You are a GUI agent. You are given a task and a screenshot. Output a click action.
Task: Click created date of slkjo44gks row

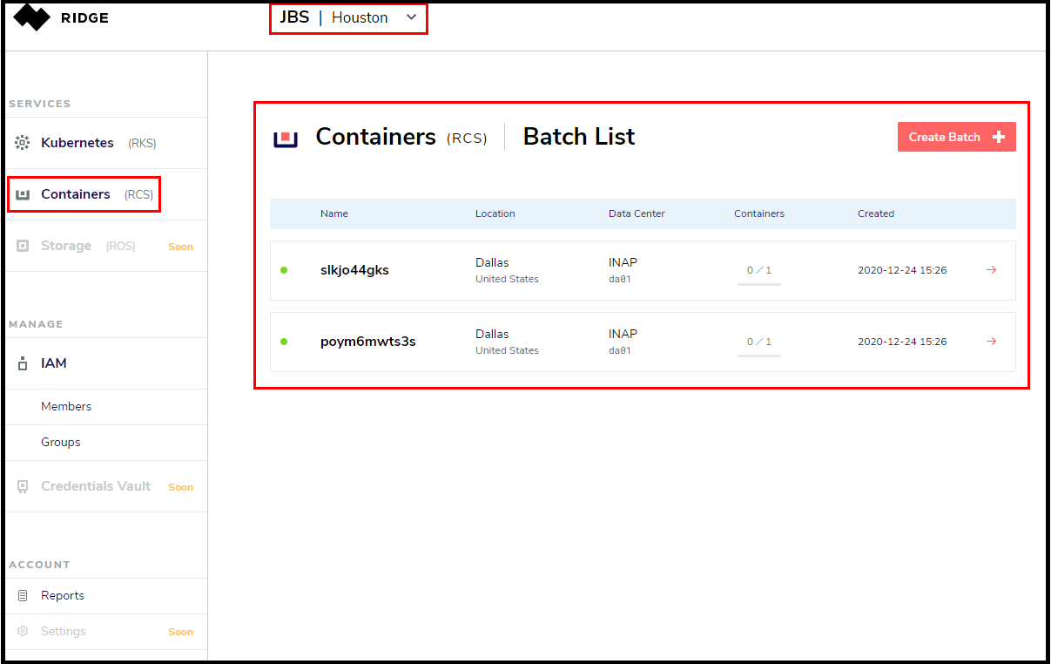[902, 270]
